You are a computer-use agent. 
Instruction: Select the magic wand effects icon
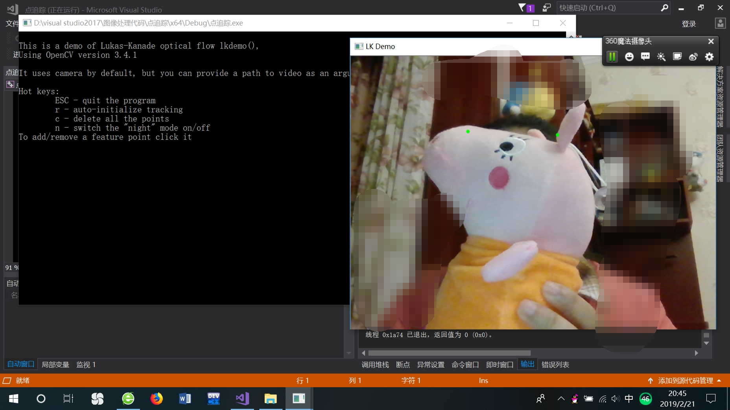[x=661, y=57]
